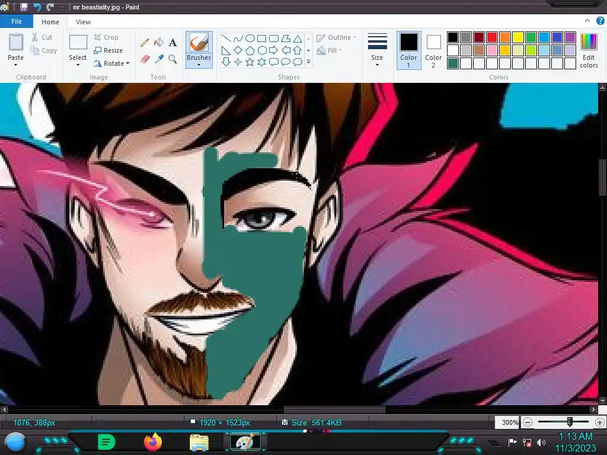Image resolution: width=607 pixels, height=455 pixels.
Task: Click the horizontal scrollbar thumb
Action: 334,409
